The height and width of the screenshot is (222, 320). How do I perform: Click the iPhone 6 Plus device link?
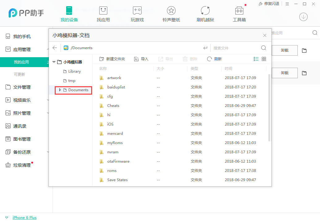tap(24, 217)
